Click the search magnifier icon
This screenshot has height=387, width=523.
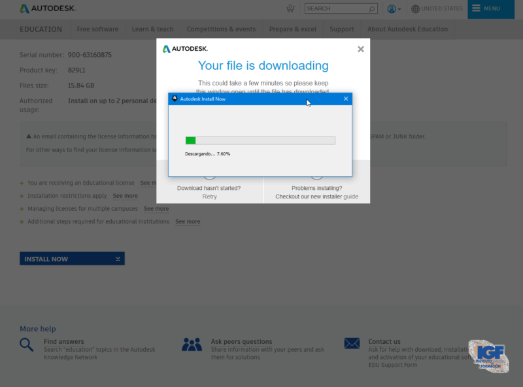(x=371, y=8)
